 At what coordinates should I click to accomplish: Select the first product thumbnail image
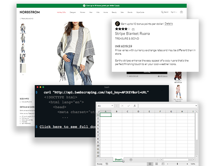point(23,28)
